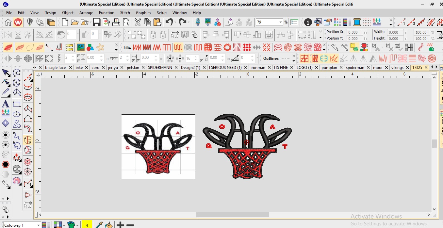Undo the last action
This screenshot has height=228, width=443.
(169, 22)
